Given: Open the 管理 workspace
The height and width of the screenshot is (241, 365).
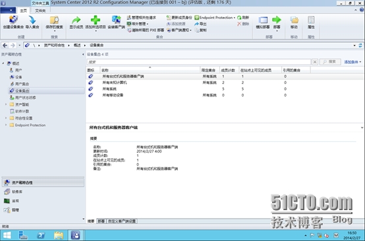Looking at the screenshot, I should pos(43,210).
